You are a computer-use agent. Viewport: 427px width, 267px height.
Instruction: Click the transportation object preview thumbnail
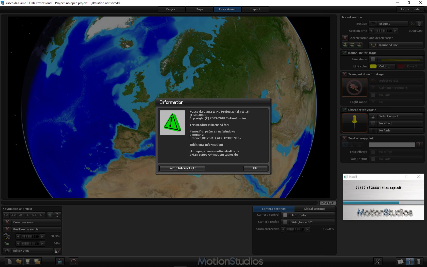(355, 87)
